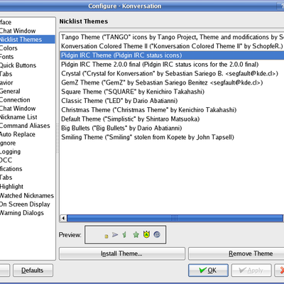The height and width of the screenshot is (284, 284).
Task: Click the Remove Theme button
Action: (x=236, y=253)
